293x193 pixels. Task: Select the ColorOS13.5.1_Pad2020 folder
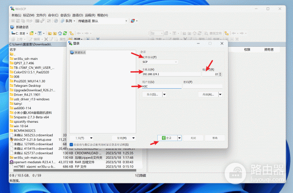(29, 72)
